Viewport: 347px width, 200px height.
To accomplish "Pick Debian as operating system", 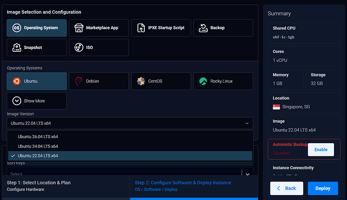I will click(99, 81).
